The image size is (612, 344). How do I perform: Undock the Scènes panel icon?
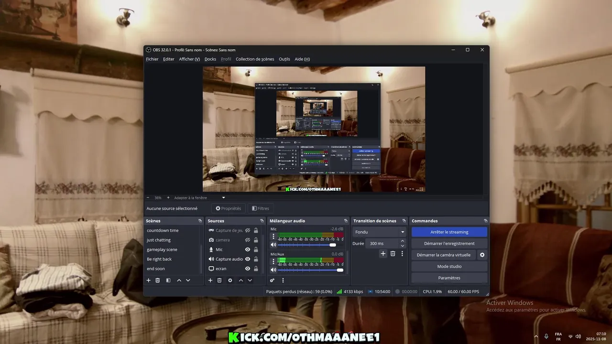tap(200, 221)
